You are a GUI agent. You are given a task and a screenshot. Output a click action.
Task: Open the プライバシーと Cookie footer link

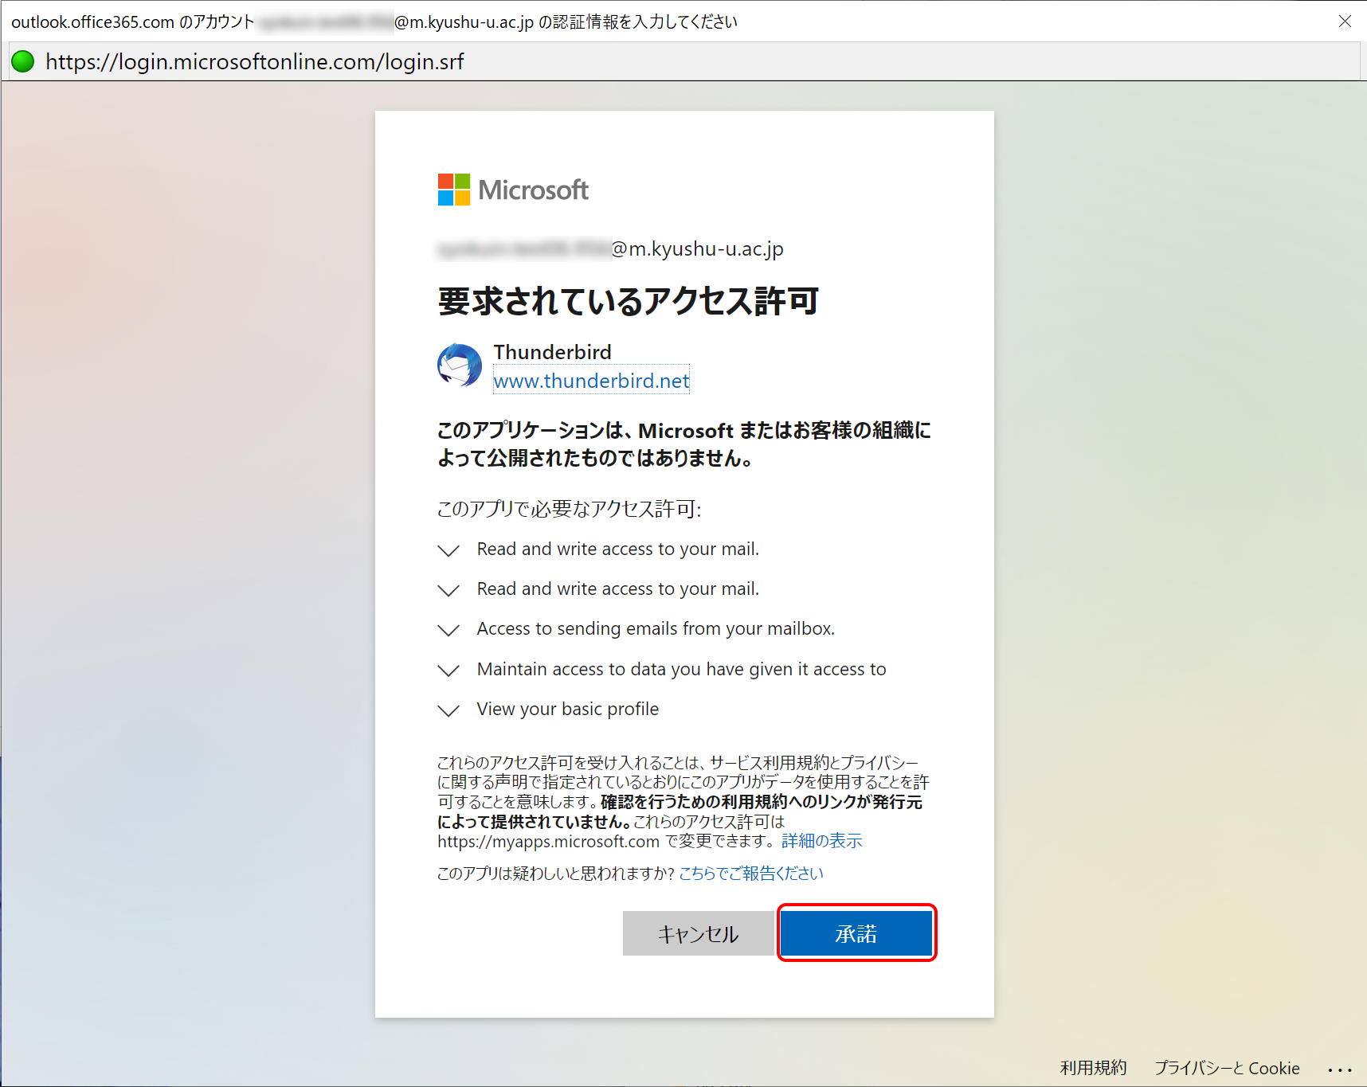click(1227, 1068)
